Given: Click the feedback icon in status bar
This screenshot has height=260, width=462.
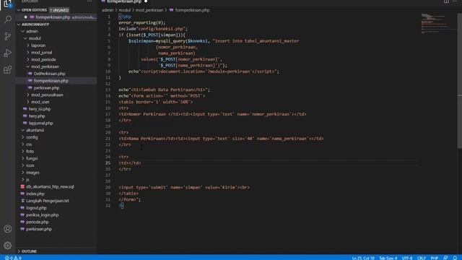Looking at the screenshot, I should (445, 258).
